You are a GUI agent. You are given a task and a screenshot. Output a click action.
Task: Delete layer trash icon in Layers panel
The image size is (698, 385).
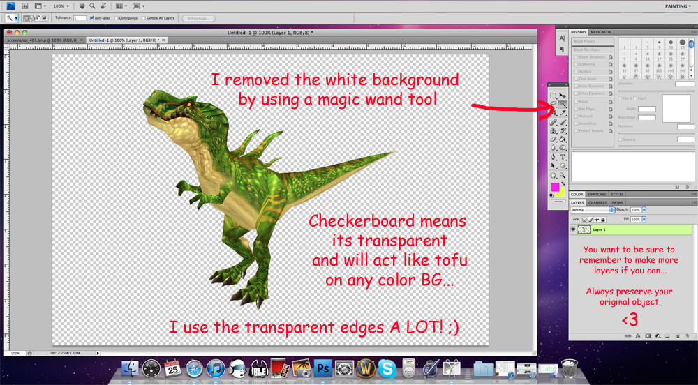click(688, 336)
